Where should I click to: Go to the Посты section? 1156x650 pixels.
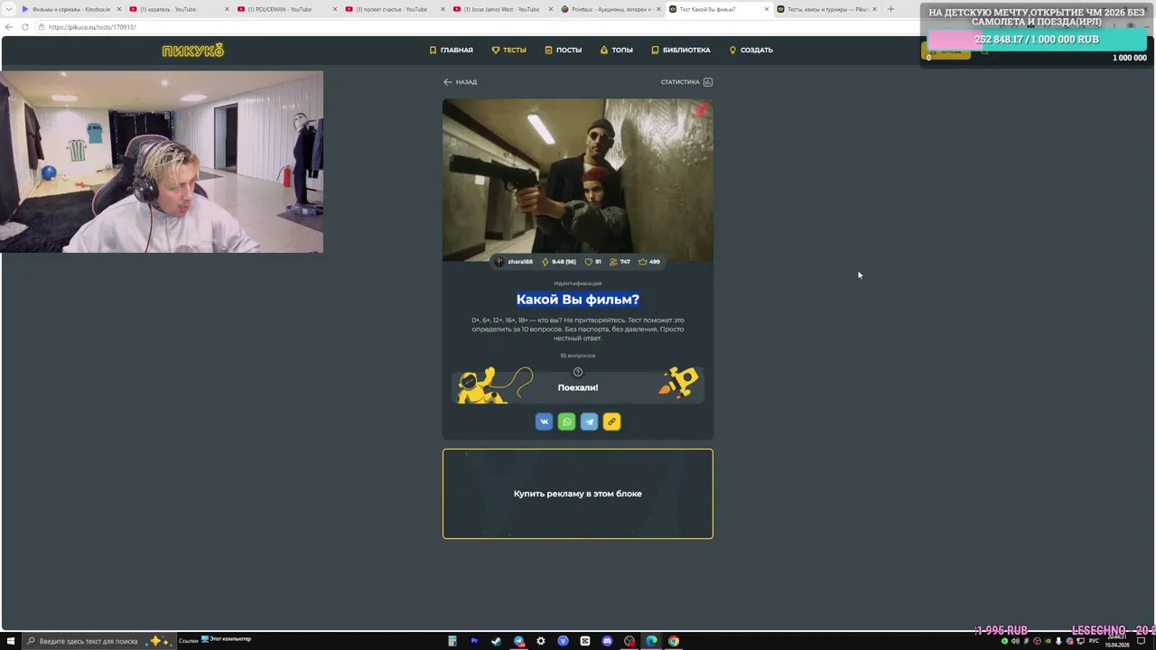tap(564, 51)
